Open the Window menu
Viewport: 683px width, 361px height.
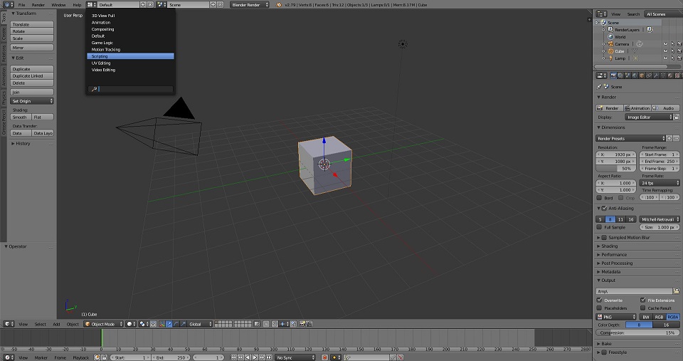pyautogui.click(x=58, y=5)
